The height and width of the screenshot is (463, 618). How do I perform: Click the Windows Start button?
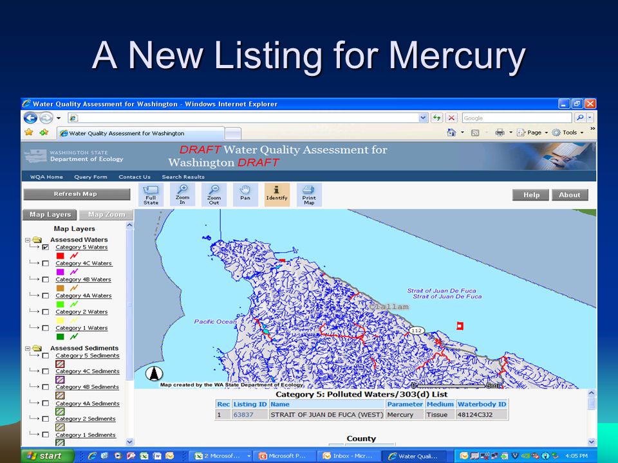click(48, 456)
